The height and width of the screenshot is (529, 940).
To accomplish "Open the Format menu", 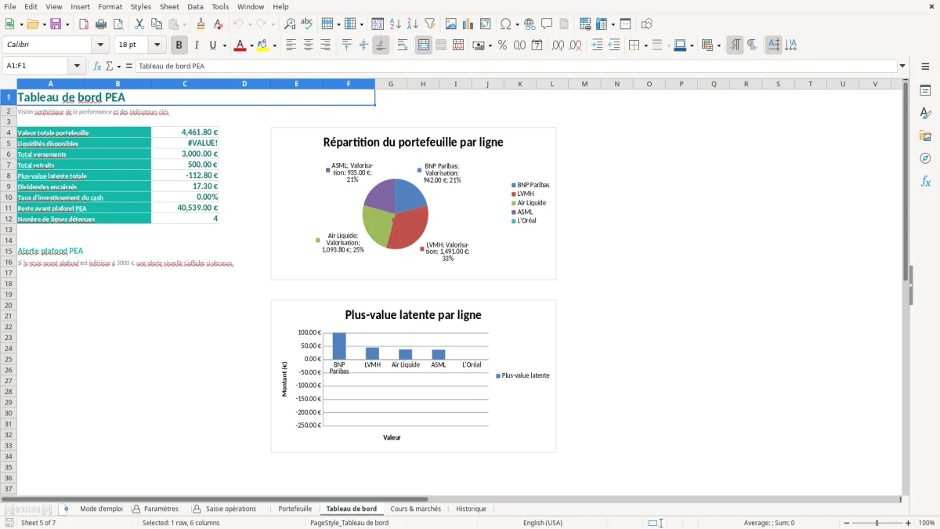I will [110, 6].
